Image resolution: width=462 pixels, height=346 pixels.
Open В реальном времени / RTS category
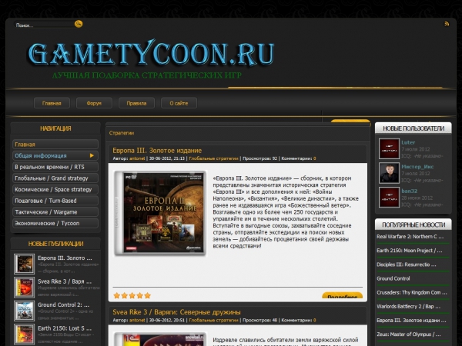55,167
